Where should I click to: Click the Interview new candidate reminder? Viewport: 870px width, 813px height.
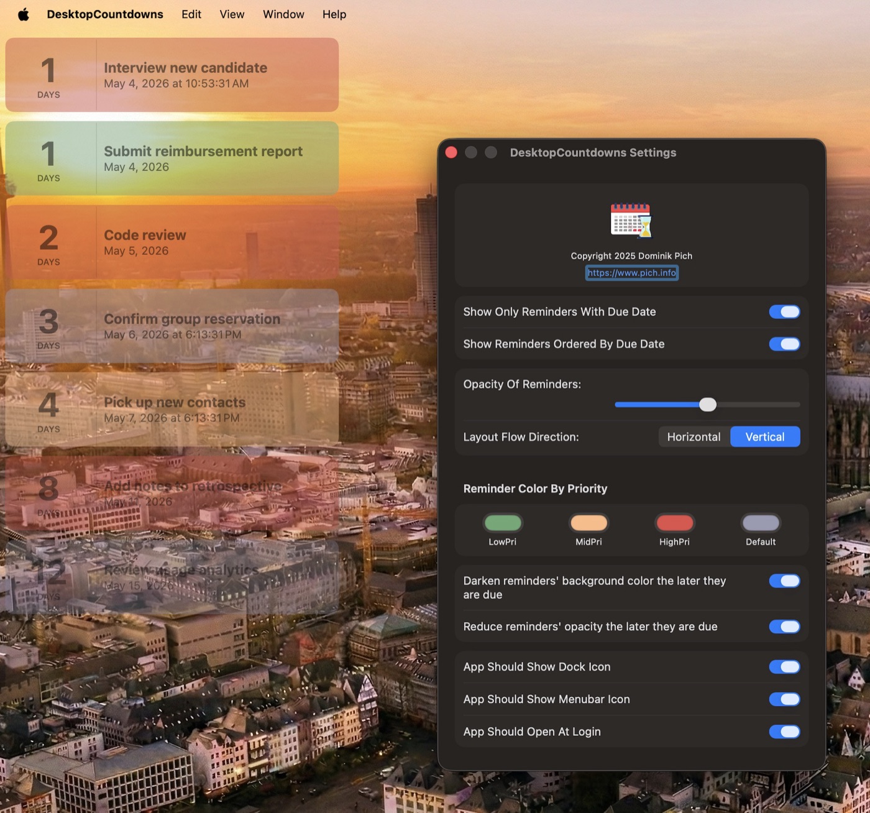pyautogui.click(x=172, y=75)
